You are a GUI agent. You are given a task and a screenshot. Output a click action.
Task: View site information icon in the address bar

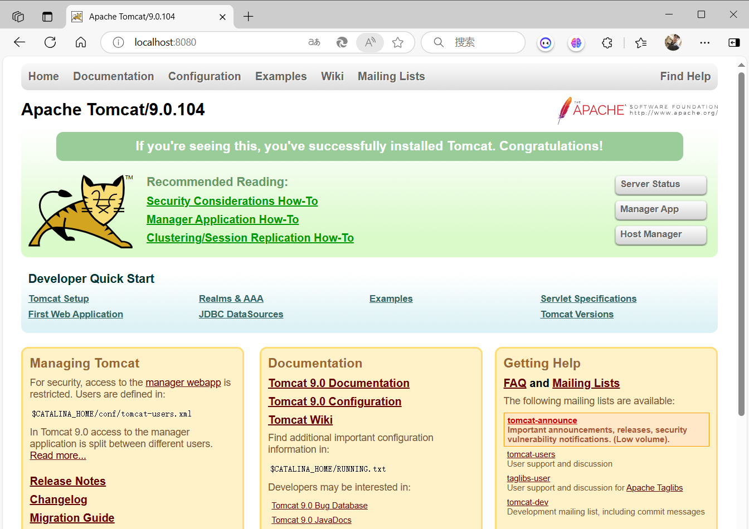tap(118, 42)
